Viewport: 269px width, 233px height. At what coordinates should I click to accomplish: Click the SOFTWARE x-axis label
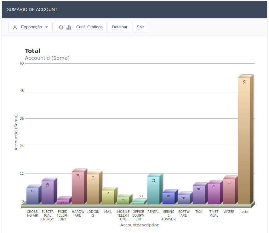[x=184, y=213]
